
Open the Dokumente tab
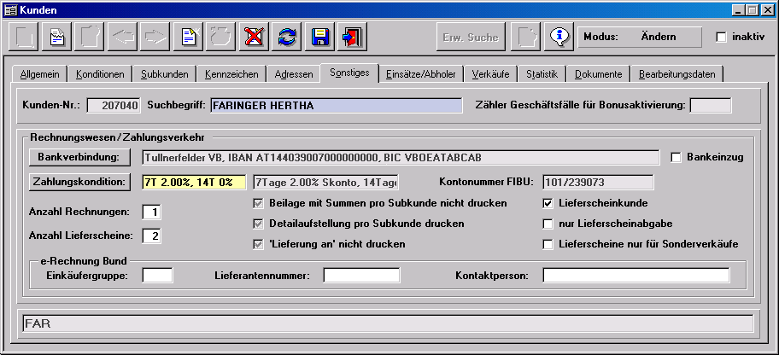tap(598, 74)
